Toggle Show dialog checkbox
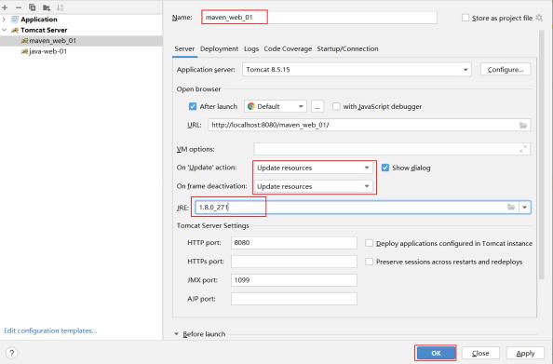 pyautogui.click(x=385, y=168)
